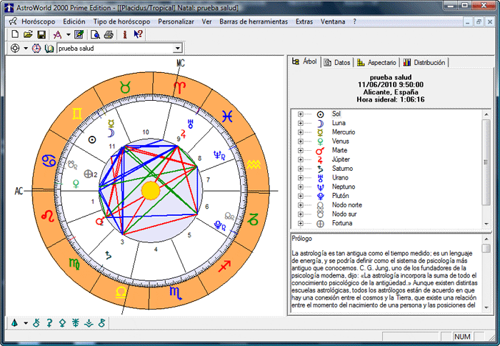Screen dimensions: 500x346
Task: Open Tipo de horóscopo menu
Action: click(121, 21)
